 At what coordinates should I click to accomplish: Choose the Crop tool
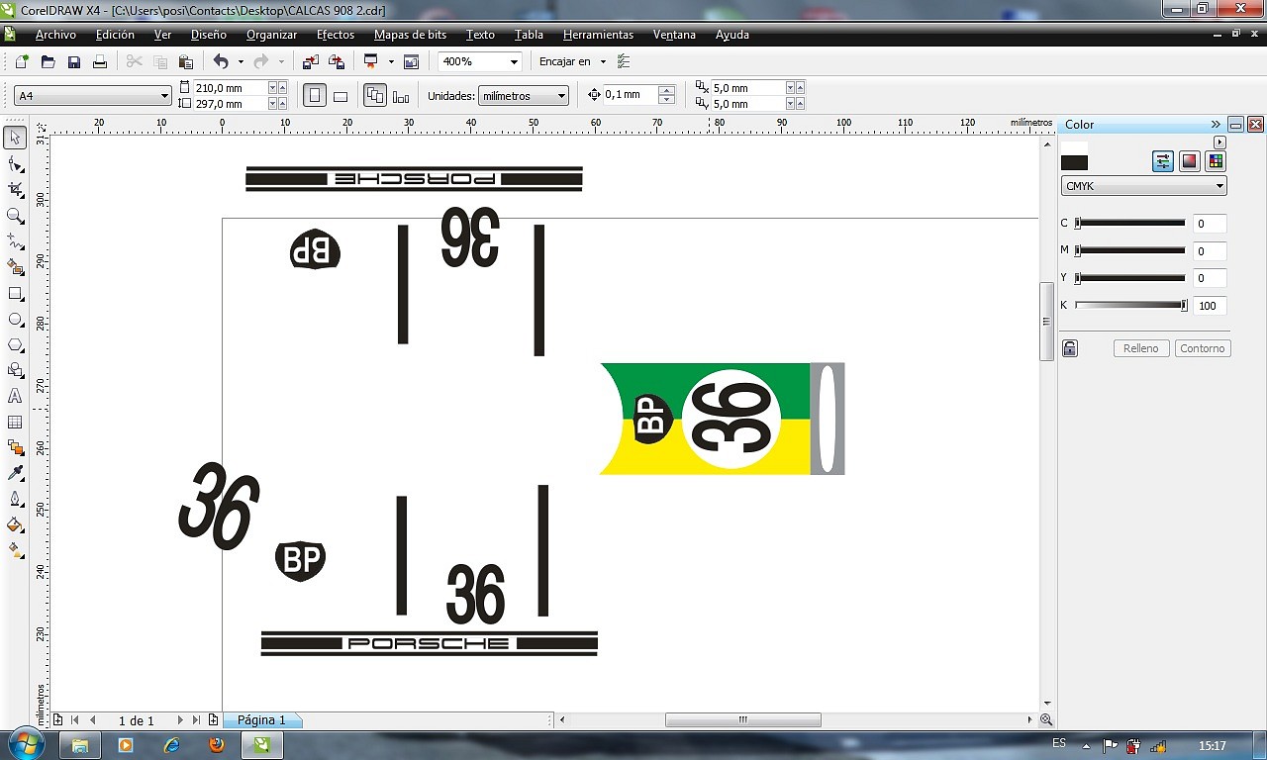15,189
